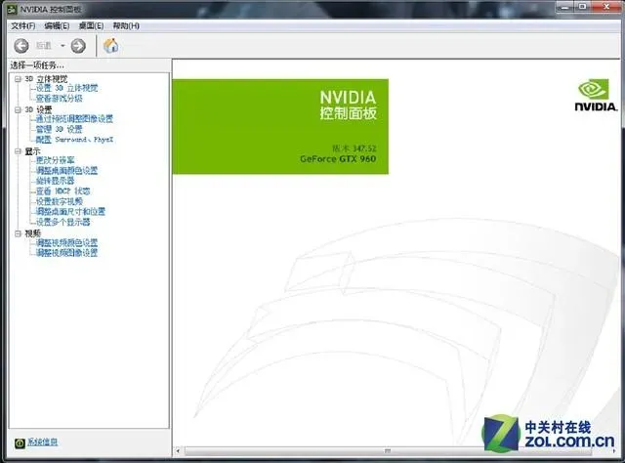Select the 3D 立体视觉 category label
This screenshot has height=463, width=625.
pyautogui.click(x=46, y=79)
